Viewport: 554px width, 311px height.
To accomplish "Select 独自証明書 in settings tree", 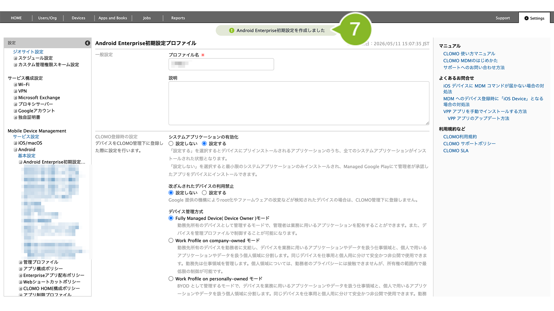I will point(29,118).
